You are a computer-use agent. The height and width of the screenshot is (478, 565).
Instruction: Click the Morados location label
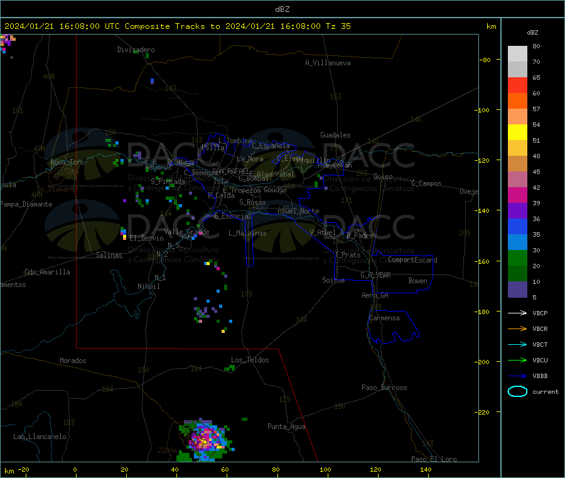[73, 361]
